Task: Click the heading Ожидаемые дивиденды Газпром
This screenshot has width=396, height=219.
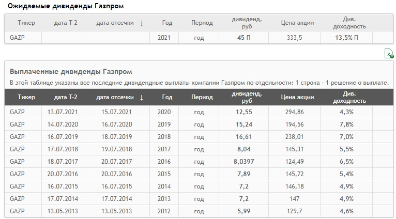Action: coord(66,6)
